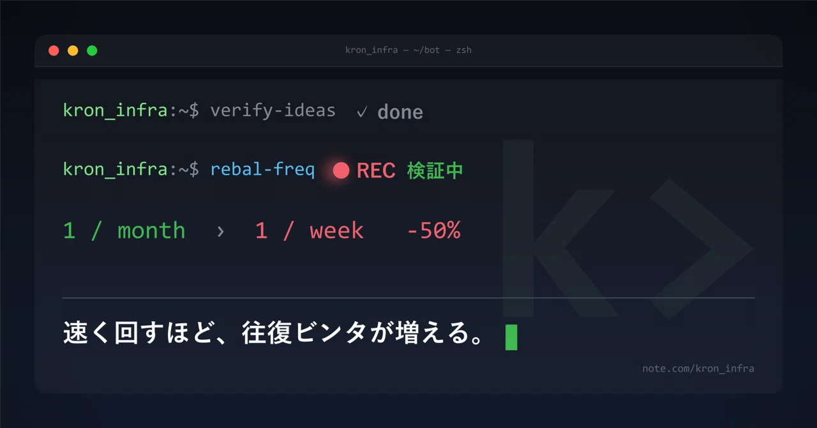Click the chevron arrow between month and week
817x428 pixels.
[x=221, y=231]
